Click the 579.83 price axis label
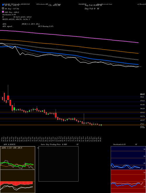This screenshot has width=146, height=193. (142, 101)
